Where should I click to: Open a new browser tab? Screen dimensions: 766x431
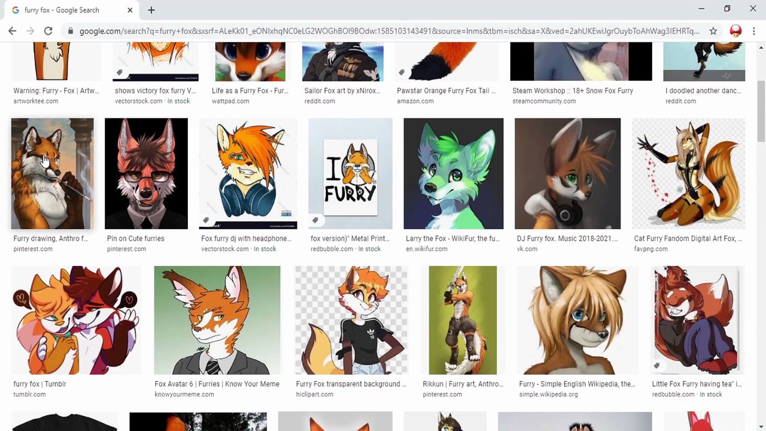point(151,10)
